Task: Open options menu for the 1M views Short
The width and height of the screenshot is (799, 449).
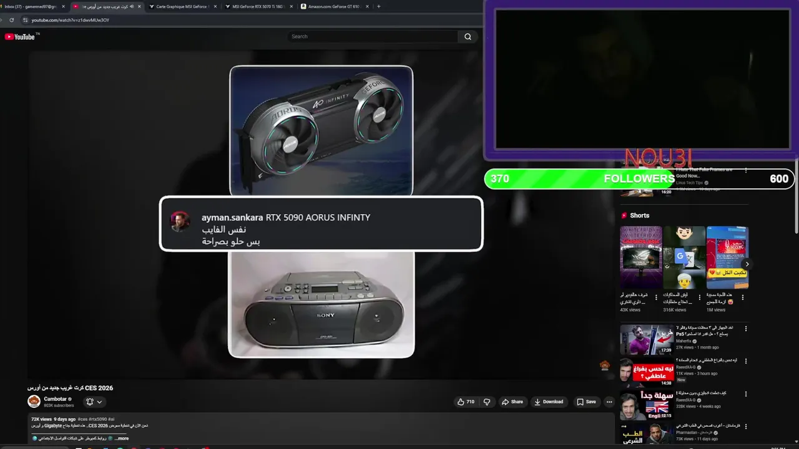Action: [x=743, y=297]
